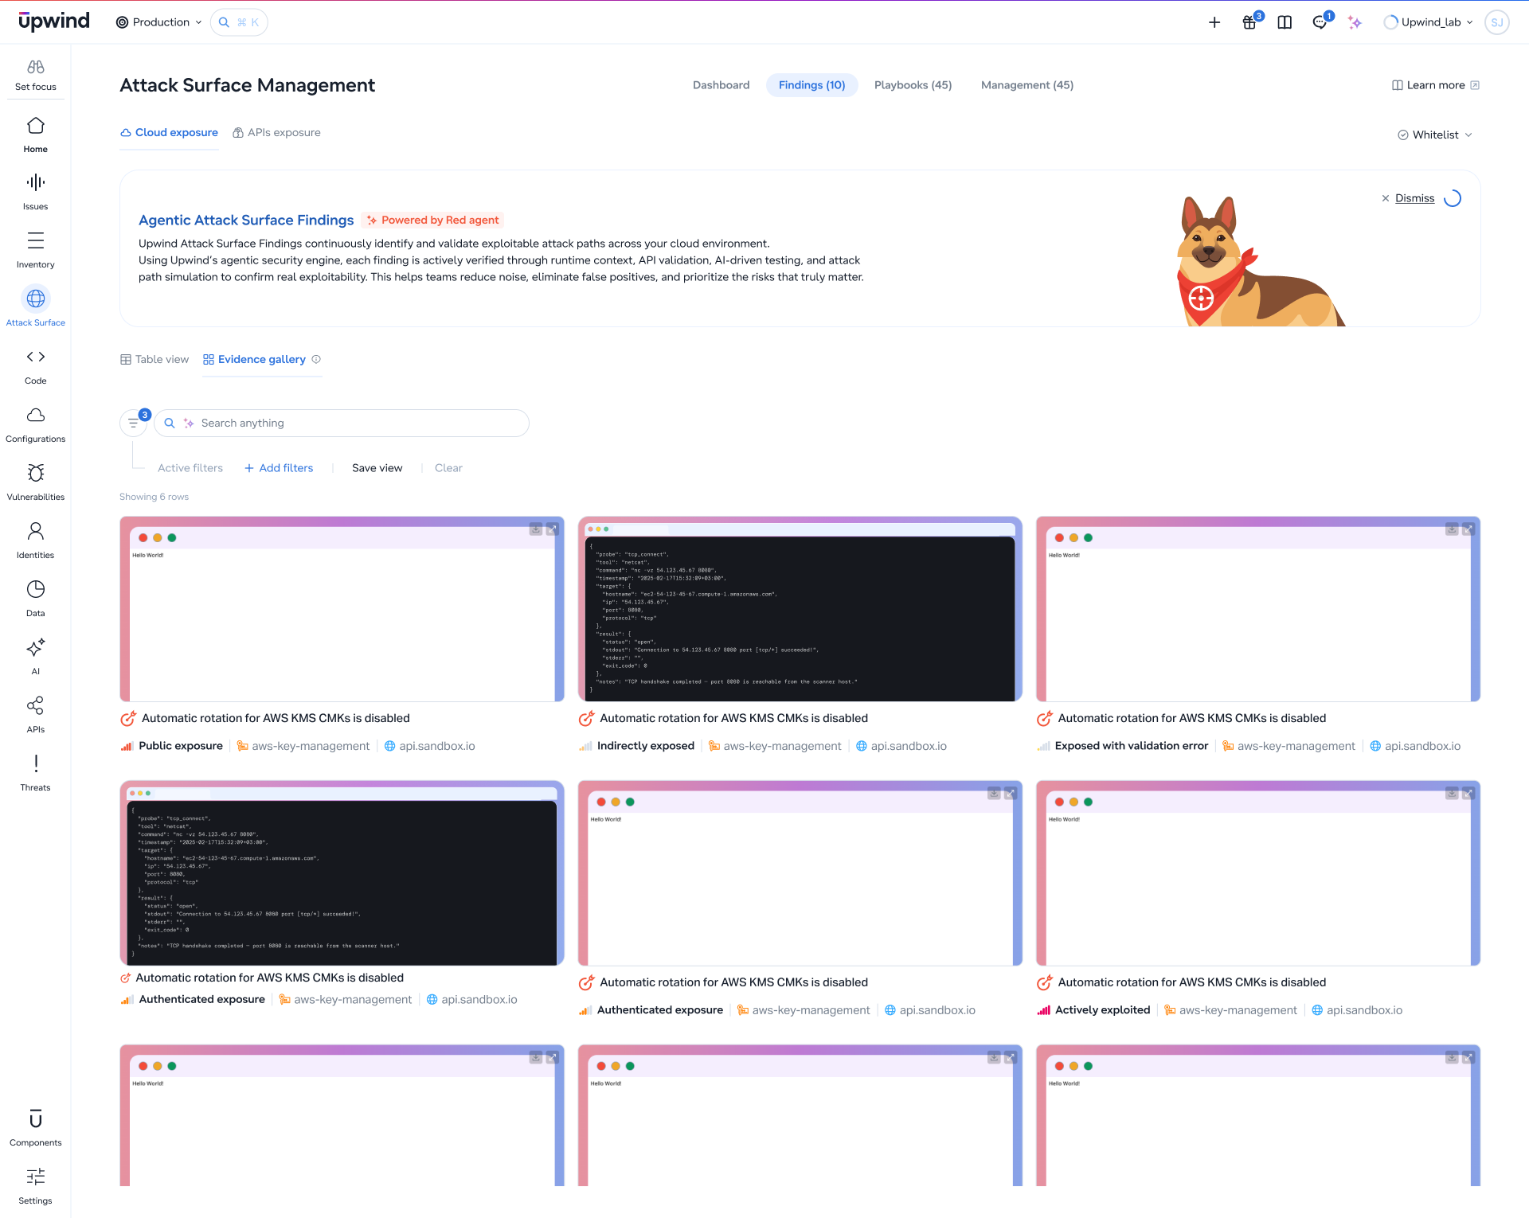Open Threats in sidebar
Image resolution: width=1529 pixels, height=1218 pixels.
[x=35, y=773]
